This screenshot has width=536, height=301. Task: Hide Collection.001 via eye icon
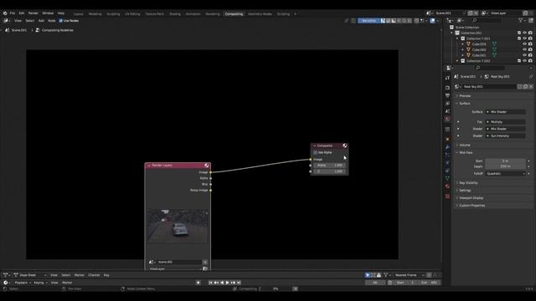point(524,33)
